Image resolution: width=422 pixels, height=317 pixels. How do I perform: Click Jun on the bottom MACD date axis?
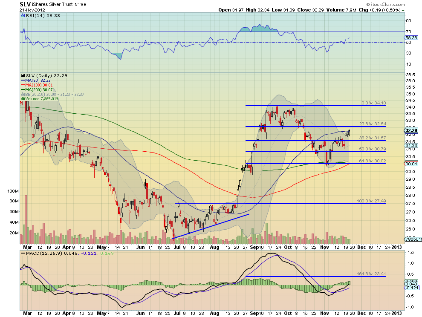pyautogui.click(x=141, y=313)
